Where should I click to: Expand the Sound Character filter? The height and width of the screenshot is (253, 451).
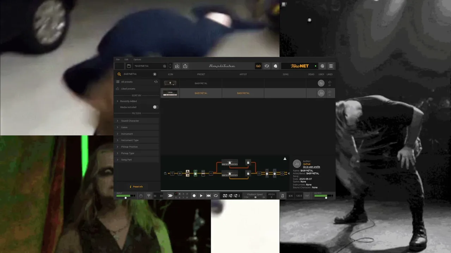137,121
